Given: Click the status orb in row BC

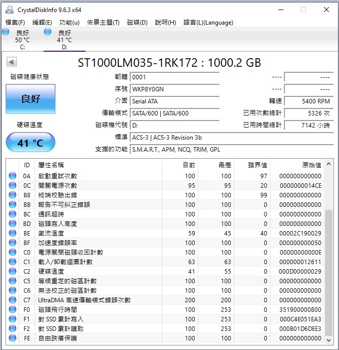Looking at the screenshot, I should (x=13, y=214).
